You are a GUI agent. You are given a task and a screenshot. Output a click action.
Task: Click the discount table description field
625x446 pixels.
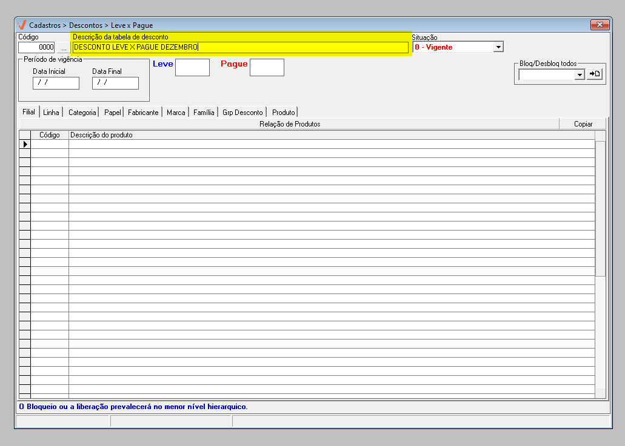240,47
